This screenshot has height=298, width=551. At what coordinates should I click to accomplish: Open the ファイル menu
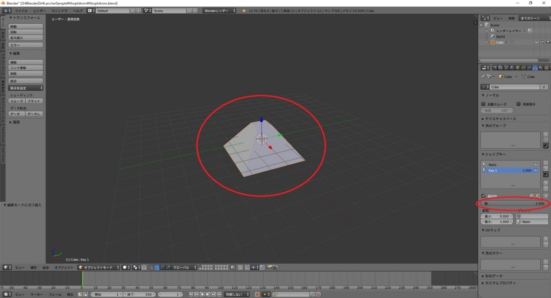tap(21, 11)
